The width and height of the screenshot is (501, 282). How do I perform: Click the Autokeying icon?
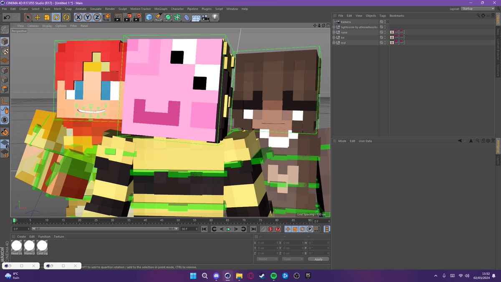coord(270,229)
